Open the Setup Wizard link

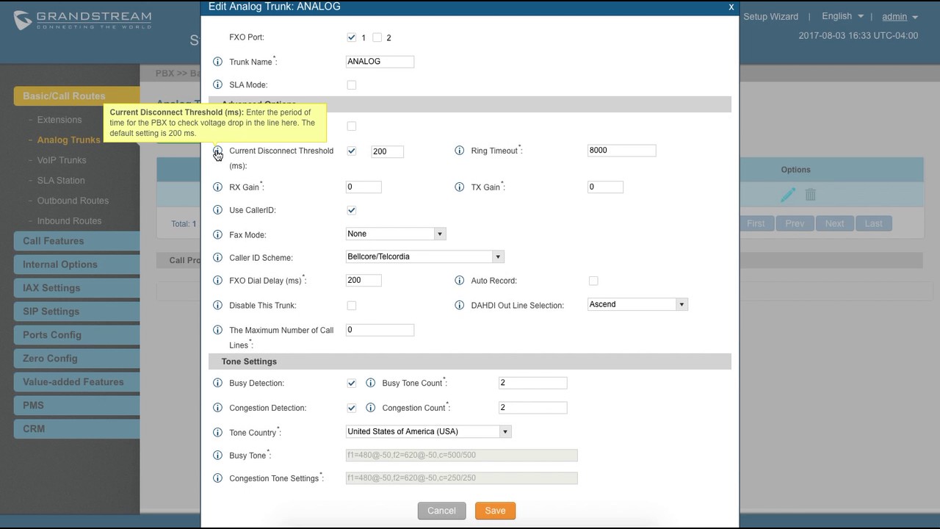click(770, 16)
